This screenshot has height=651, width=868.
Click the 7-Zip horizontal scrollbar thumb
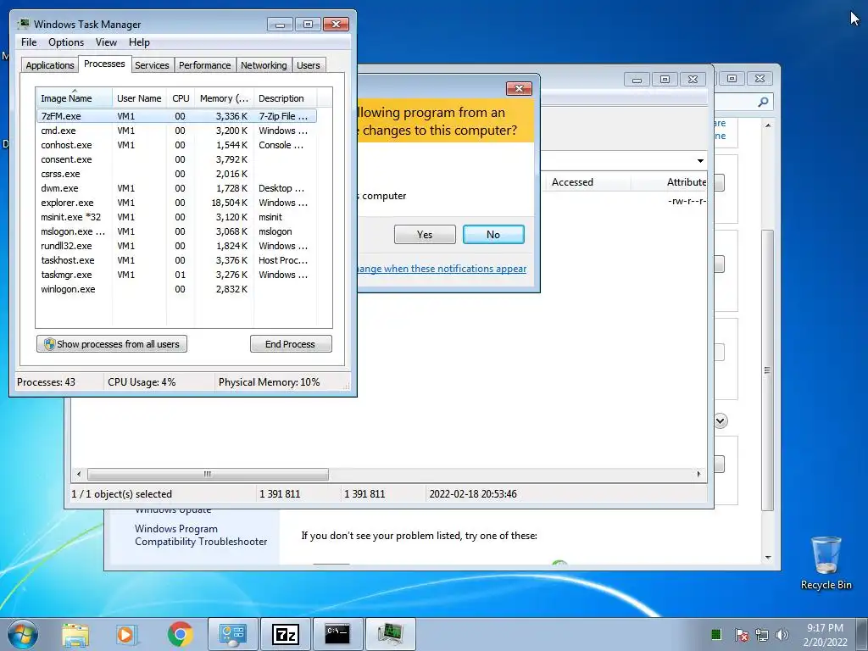click(x=208, y=475)
